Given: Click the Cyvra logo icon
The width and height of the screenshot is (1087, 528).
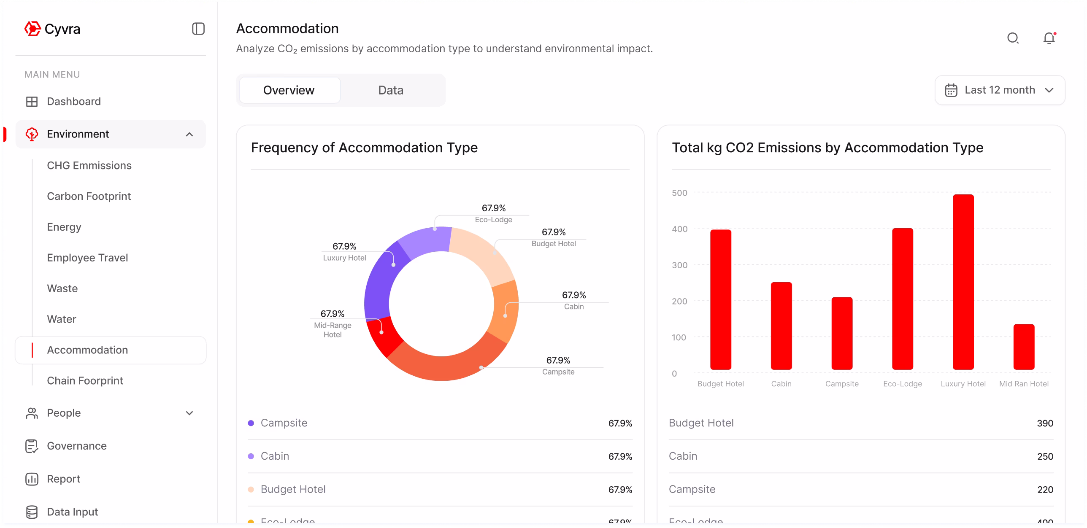Looking at the screenshot, I should point(32,29).
